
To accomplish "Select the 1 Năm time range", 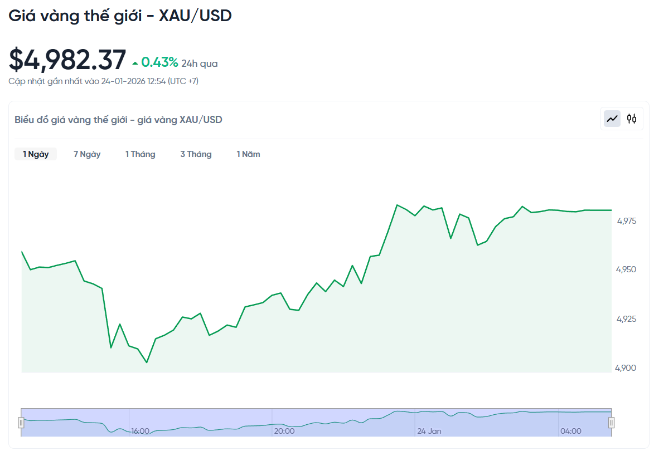I will pyautogui.click(x=248, y=154).
